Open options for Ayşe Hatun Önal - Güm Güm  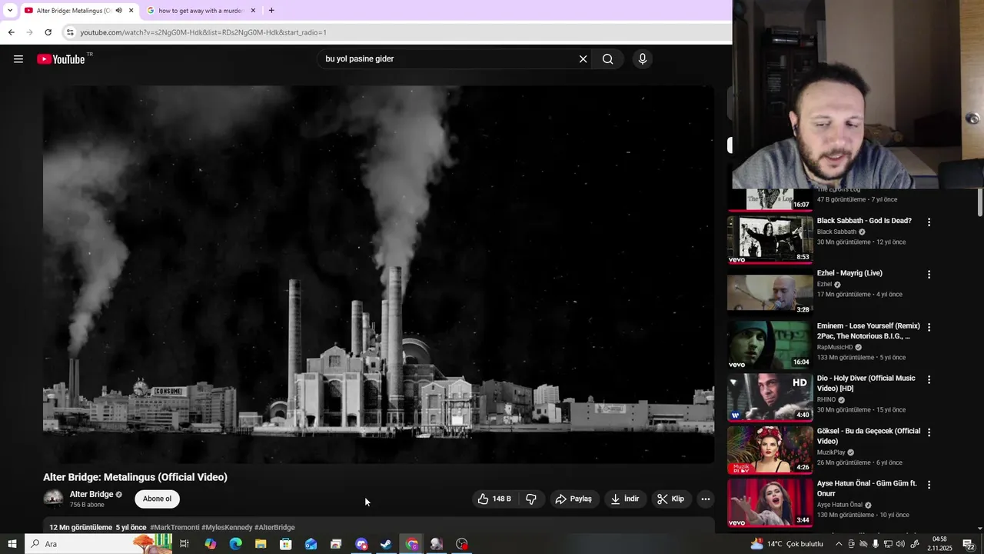tap(929, 485)
